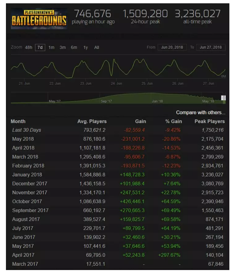Click the To date field Jun 27, 2018
This screenshot has height=275, width=234.
click(x=211, y=47)
